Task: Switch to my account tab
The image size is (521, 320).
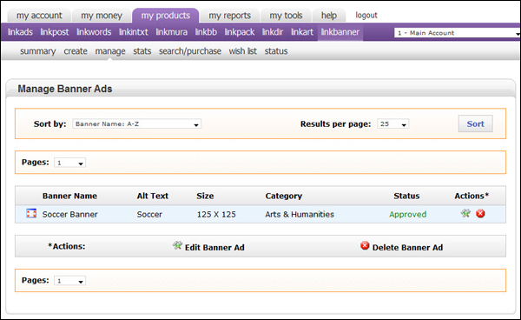Action: tap(39, 16)
